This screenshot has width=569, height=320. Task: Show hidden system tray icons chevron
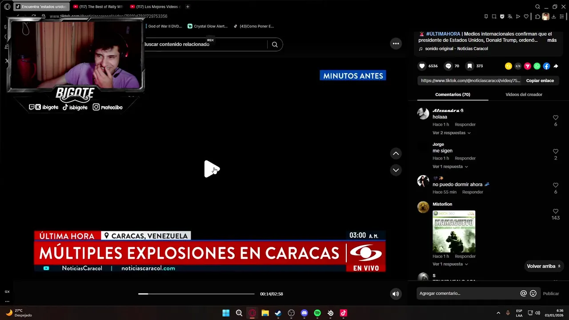point(498,313)
